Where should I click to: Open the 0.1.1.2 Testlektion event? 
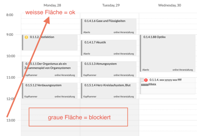[50, 42]
